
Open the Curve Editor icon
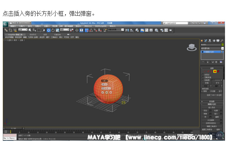pos(147,30)
